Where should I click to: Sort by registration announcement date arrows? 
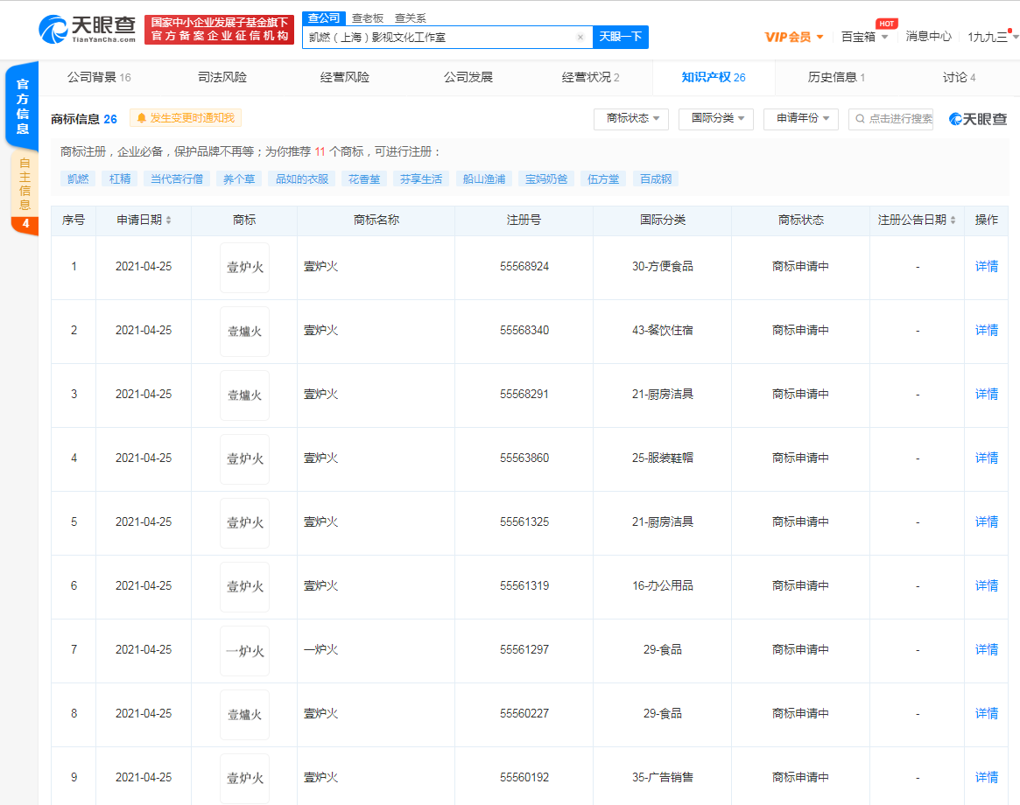[x=953, y=220]
